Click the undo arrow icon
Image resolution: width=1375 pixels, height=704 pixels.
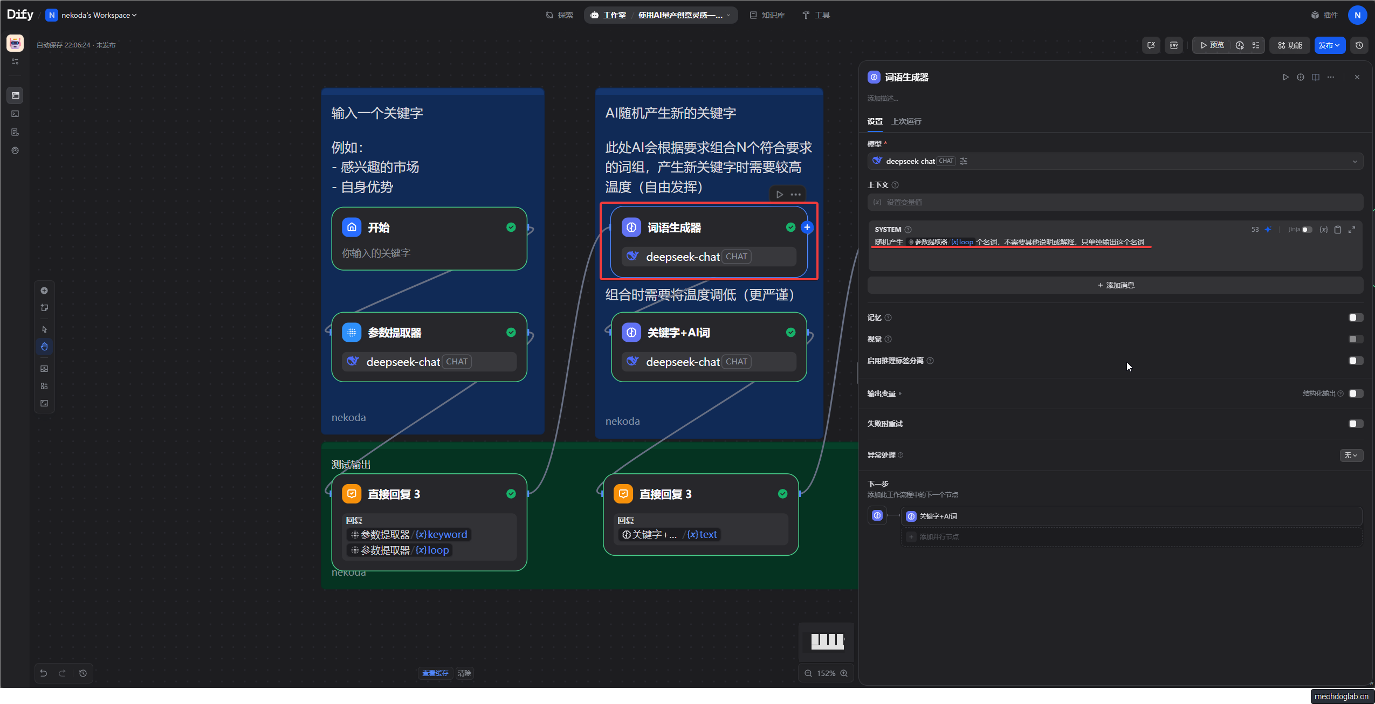(x=44, y=673)
